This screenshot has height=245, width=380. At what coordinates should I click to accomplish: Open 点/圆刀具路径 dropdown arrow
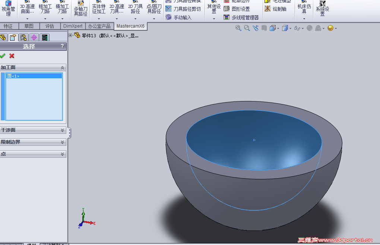coord(154,19)
